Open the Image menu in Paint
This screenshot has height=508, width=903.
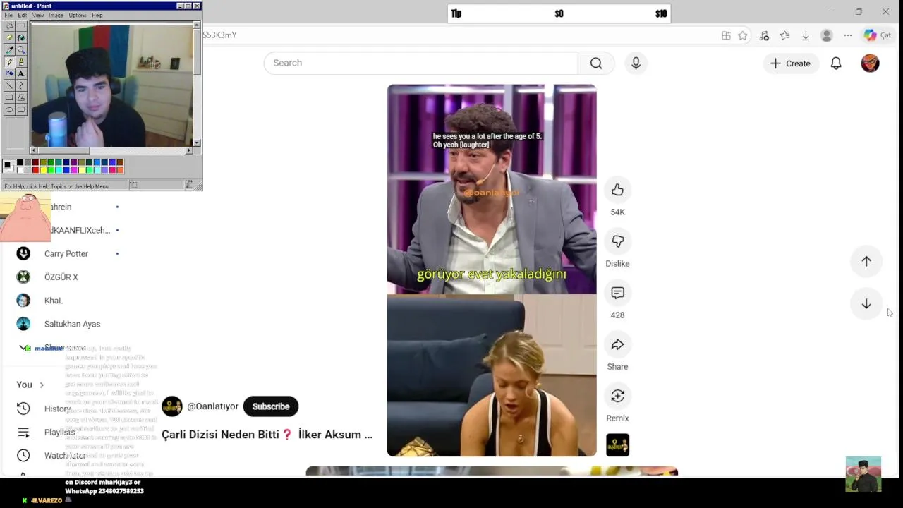tap(56, 15)
